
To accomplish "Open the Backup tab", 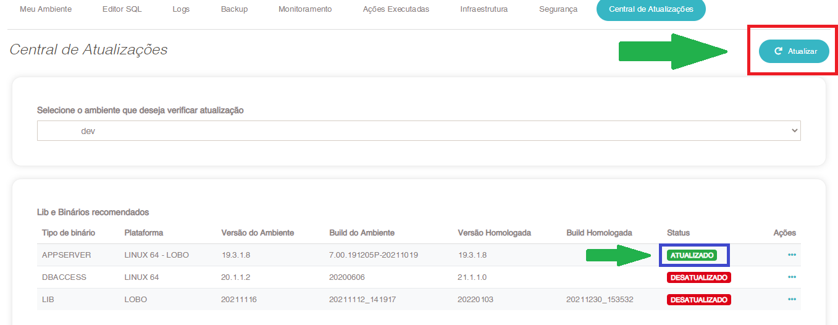I will (234, 9).
